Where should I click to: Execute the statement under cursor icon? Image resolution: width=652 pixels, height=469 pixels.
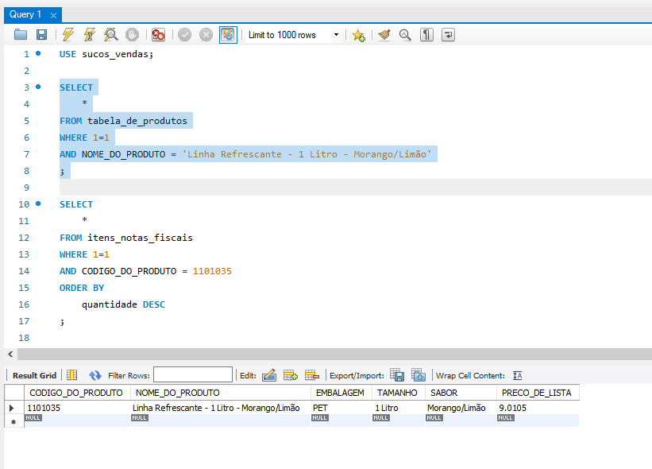click(90, 35)
